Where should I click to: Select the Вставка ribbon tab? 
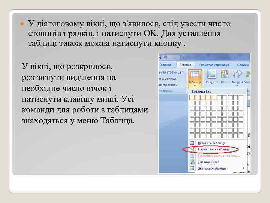click(185, 65)
